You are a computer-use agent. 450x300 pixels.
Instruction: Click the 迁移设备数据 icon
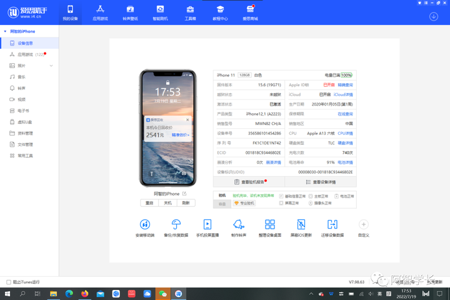pyautogui.click(x=332, y=224)
